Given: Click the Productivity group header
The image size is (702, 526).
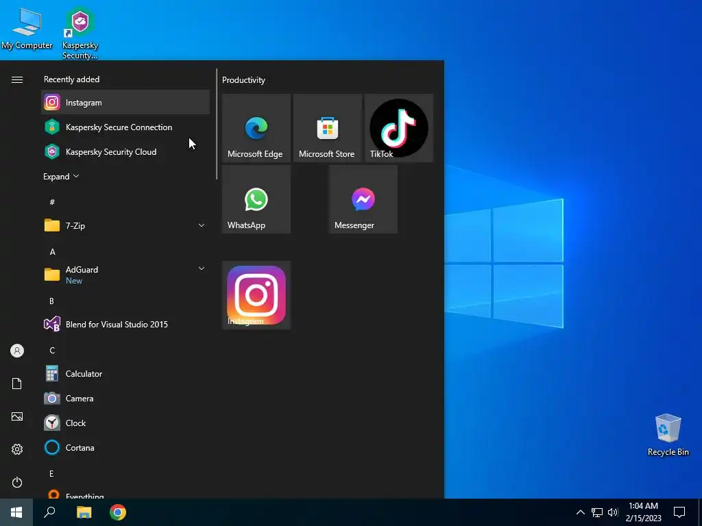Looking at the screenshot, I should pos(243,80).
